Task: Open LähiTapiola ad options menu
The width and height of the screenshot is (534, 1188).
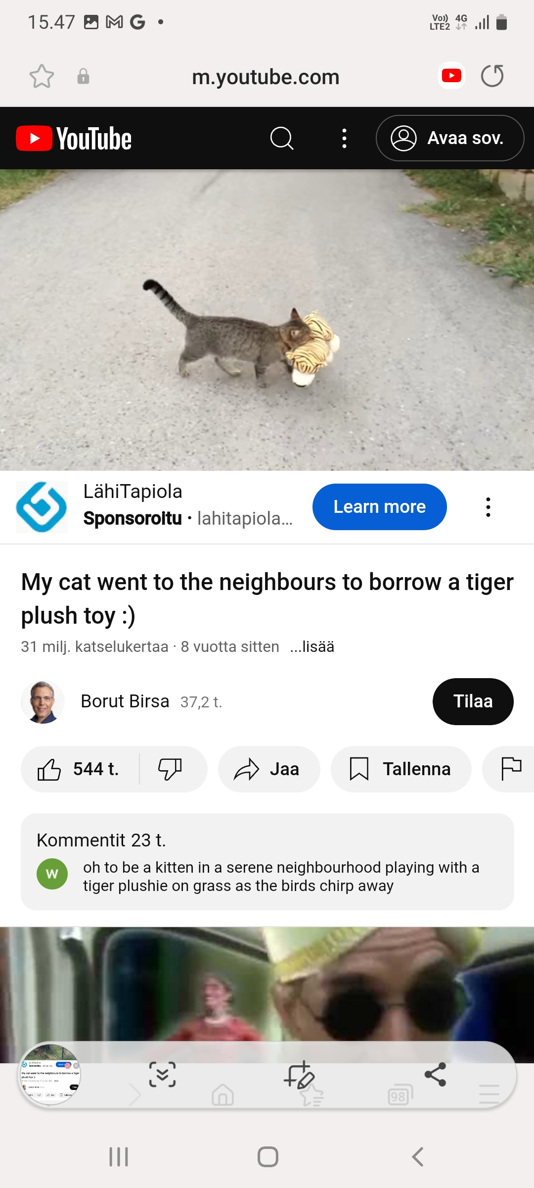Action: pyautogui.click(x=488, y=507)
